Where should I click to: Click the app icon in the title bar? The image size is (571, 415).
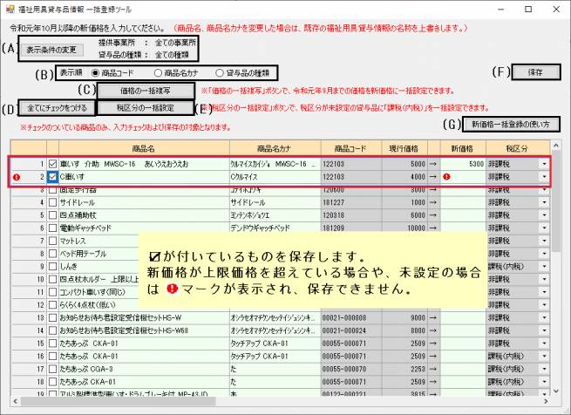pyautogui.click(x=10, y=9)
